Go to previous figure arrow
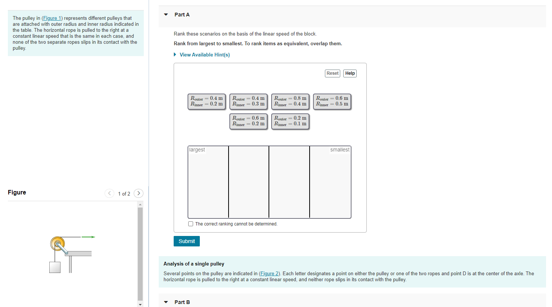This screenshot has height=307, width=552. tap(109, 193)
